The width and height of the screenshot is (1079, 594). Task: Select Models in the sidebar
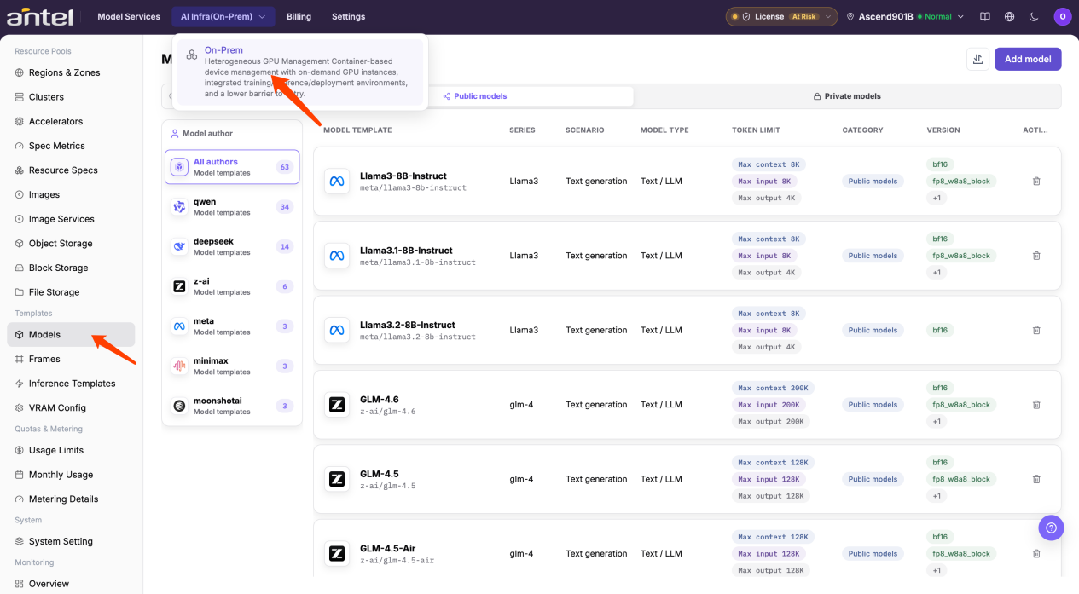[x=71, y=335]
